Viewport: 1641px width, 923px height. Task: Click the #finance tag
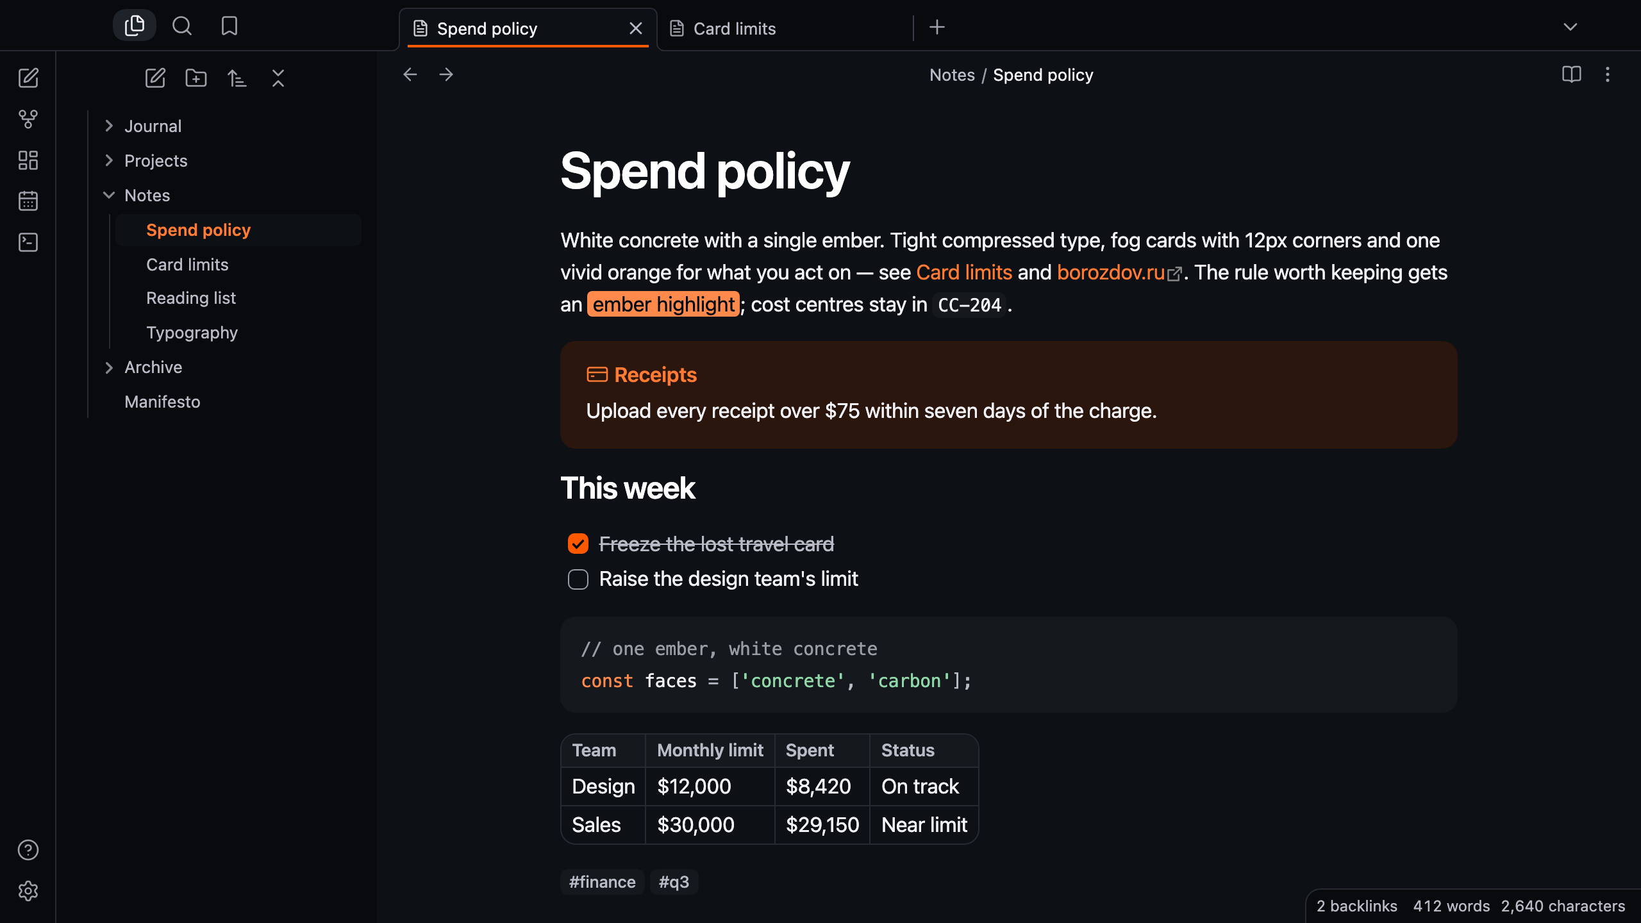pos(603,882)
